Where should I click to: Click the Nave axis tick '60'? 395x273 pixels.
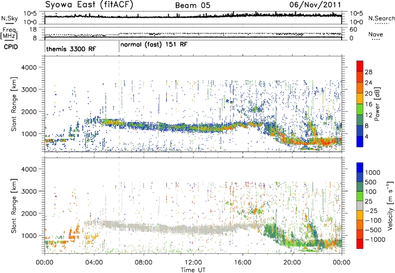pyautogui.click(x=353, y=30)
